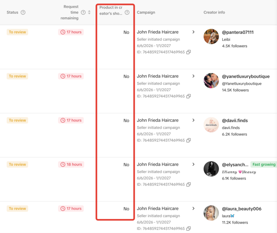Click the Campaign column header
Viewport: 277px width, 233px height.
point(146,12)
